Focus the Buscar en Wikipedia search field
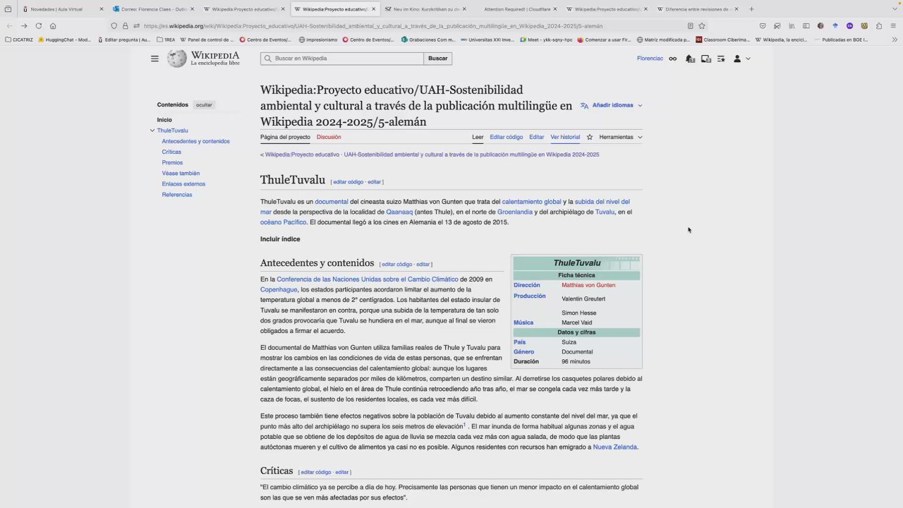This screenshot has width=903, height=508. 342,59
